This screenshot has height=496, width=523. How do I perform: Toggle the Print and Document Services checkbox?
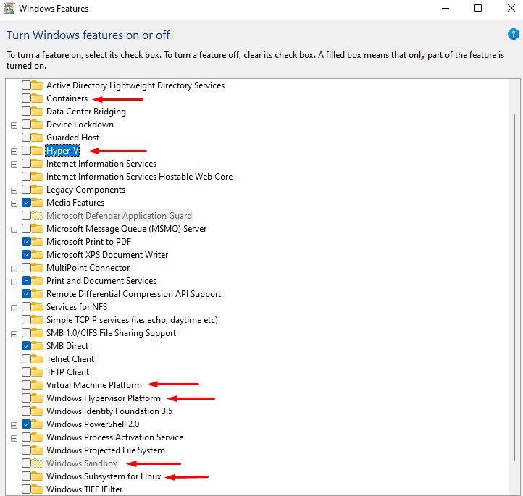[26, 281]
